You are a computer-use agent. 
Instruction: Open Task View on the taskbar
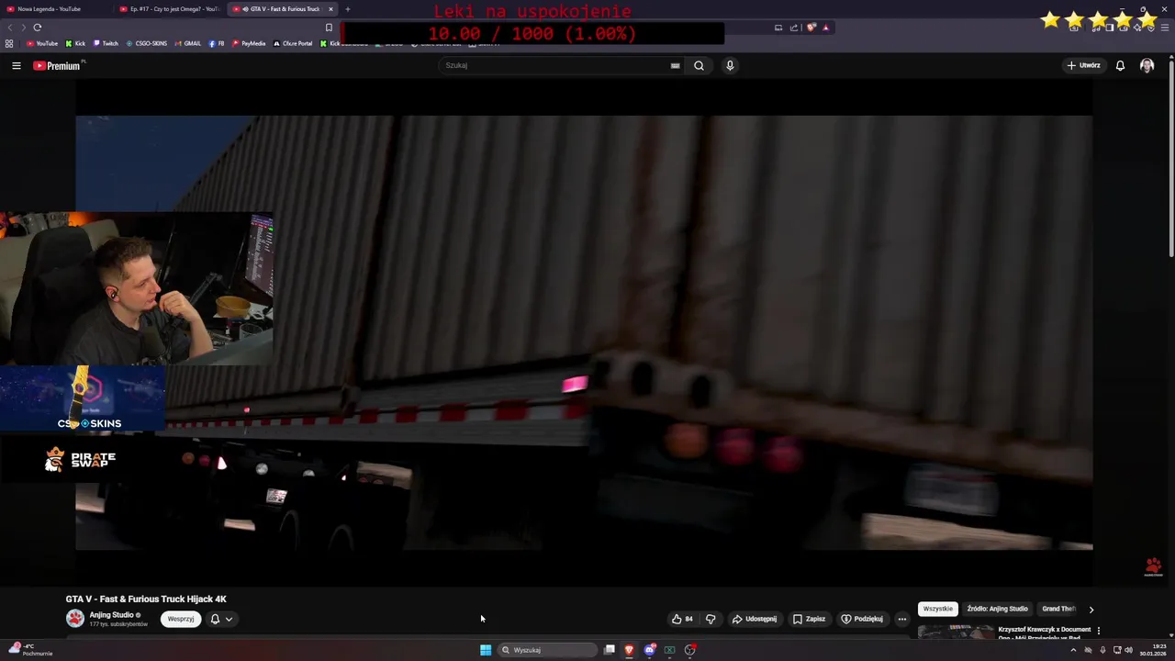pos(609,650)
